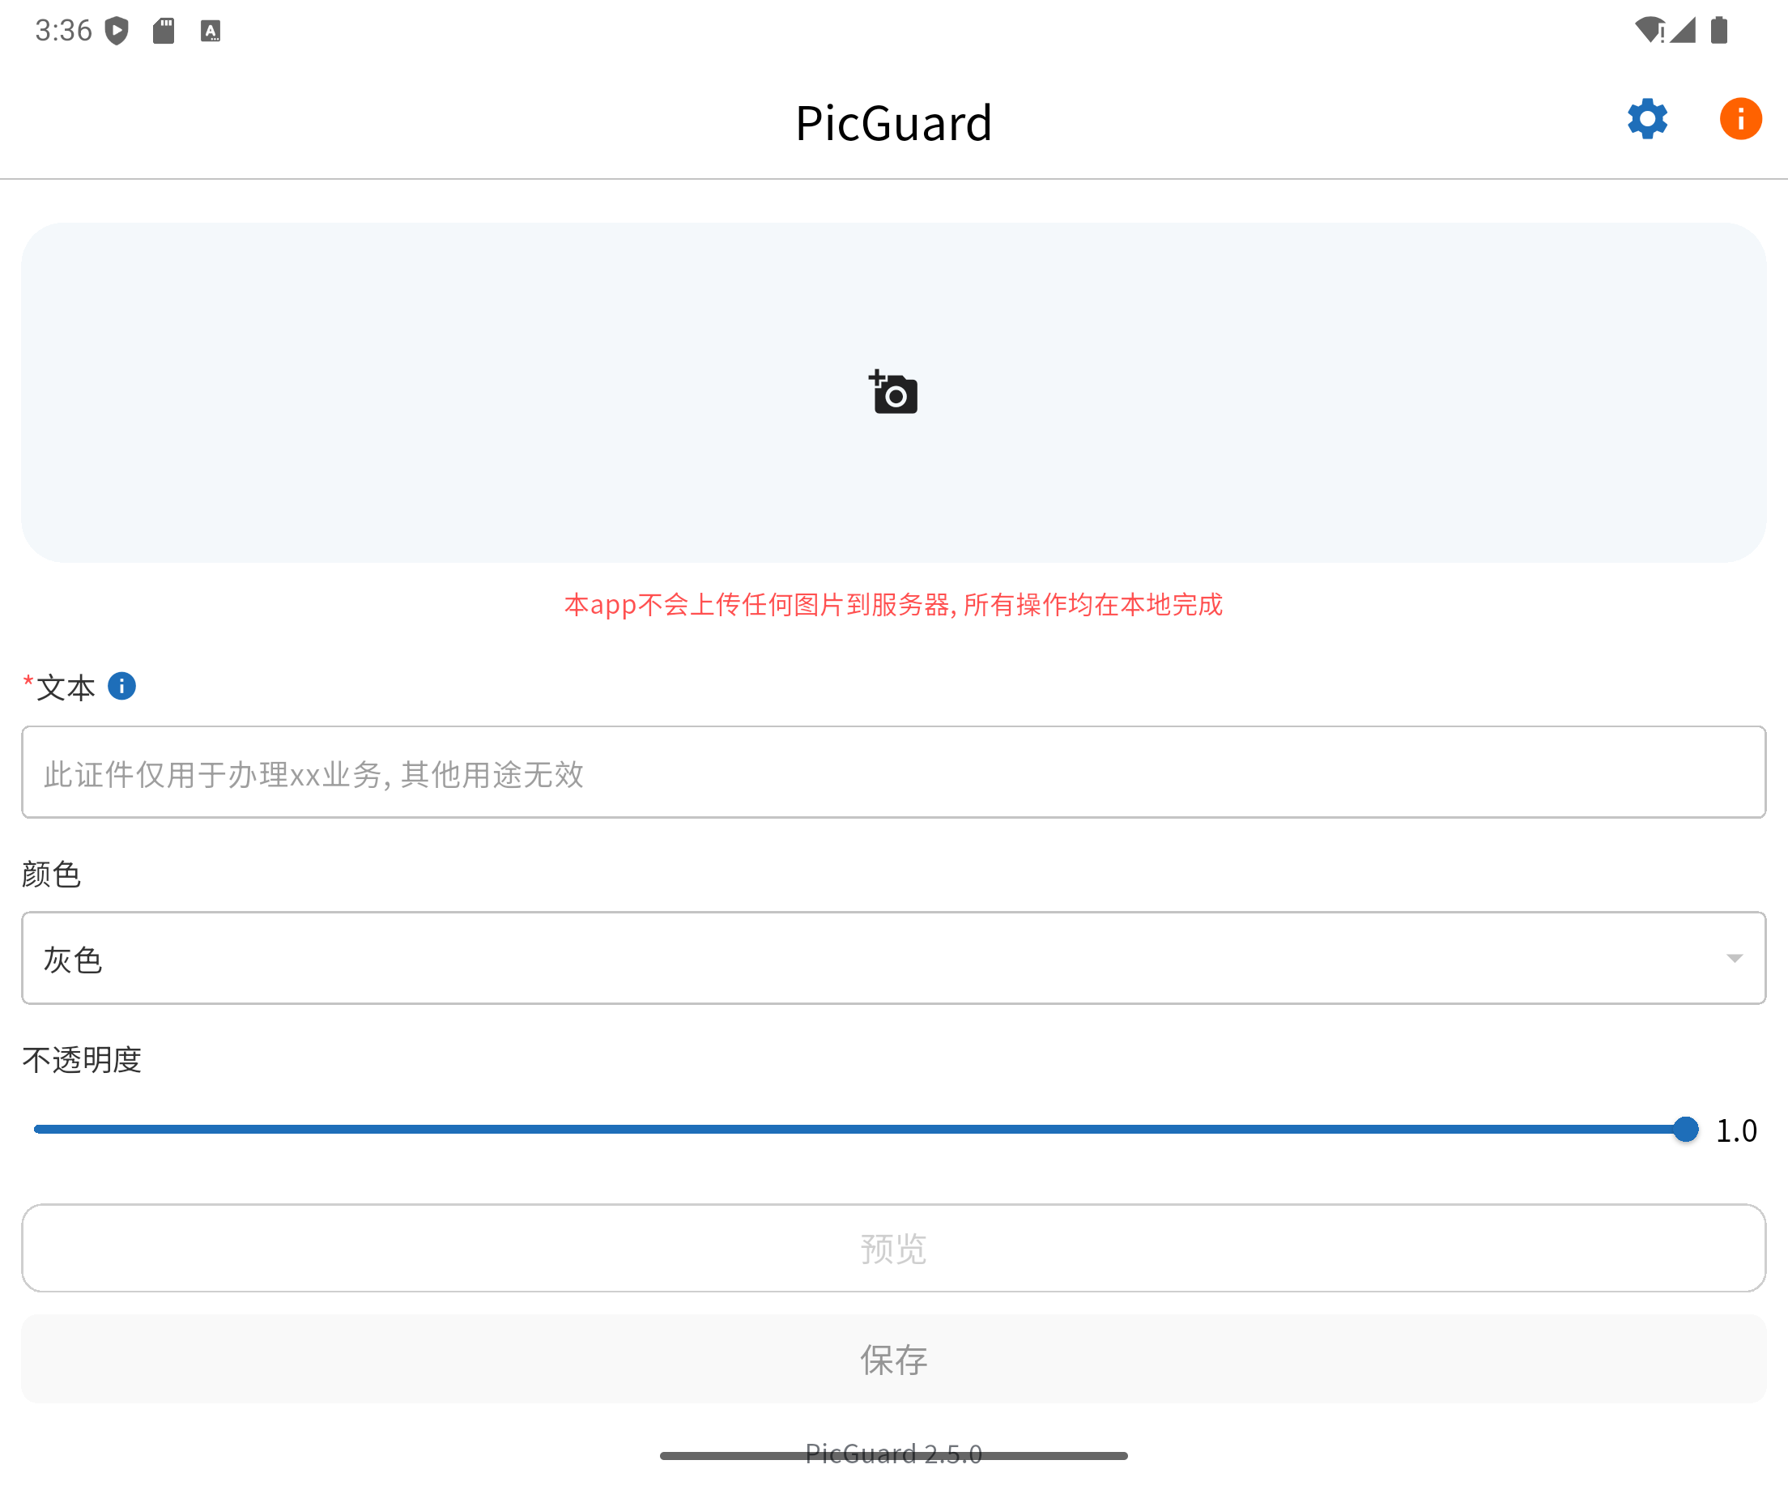
Task: Tap the keyboard layout icon in status bar
Action: [210, 30]
